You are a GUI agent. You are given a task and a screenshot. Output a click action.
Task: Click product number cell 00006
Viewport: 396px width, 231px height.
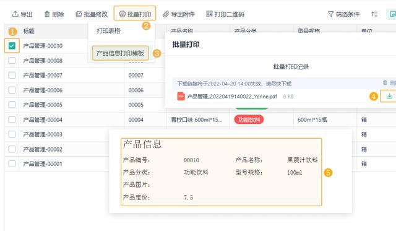[136, 90]
